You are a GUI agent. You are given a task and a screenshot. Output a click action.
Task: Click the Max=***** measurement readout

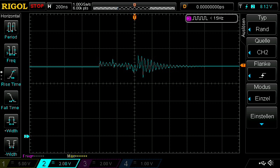[77, 156]
